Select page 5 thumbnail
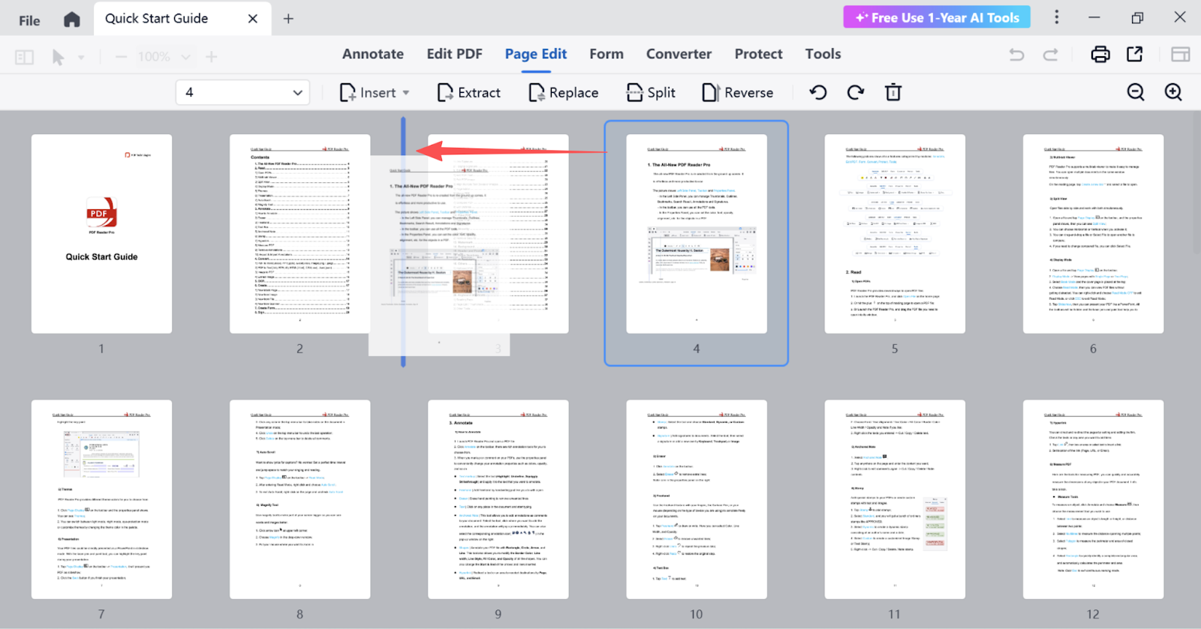The image size is (1201, 629). tap(895, 234)
